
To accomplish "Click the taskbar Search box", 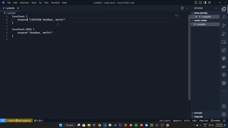I will 70,125.
